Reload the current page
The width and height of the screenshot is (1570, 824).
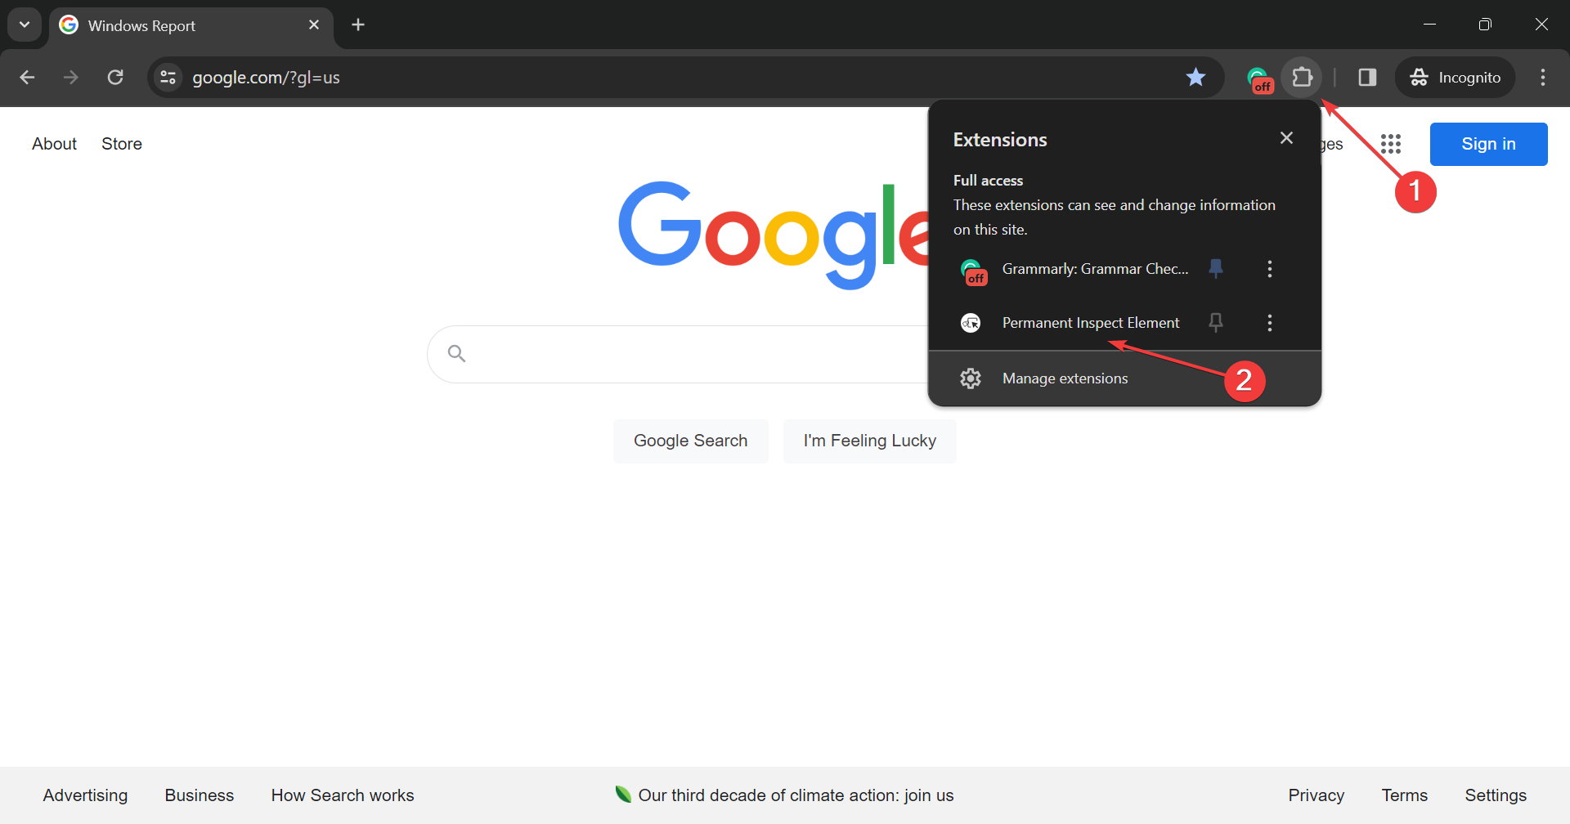[x=115, y=78]
